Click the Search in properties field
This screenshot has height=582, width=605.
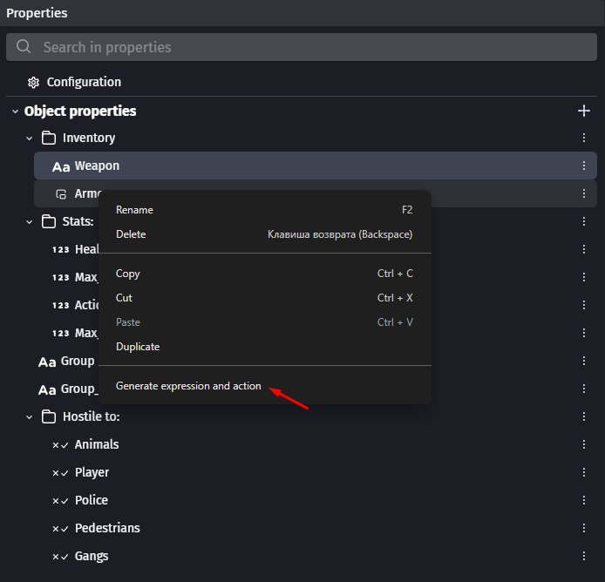pos(302,47)
